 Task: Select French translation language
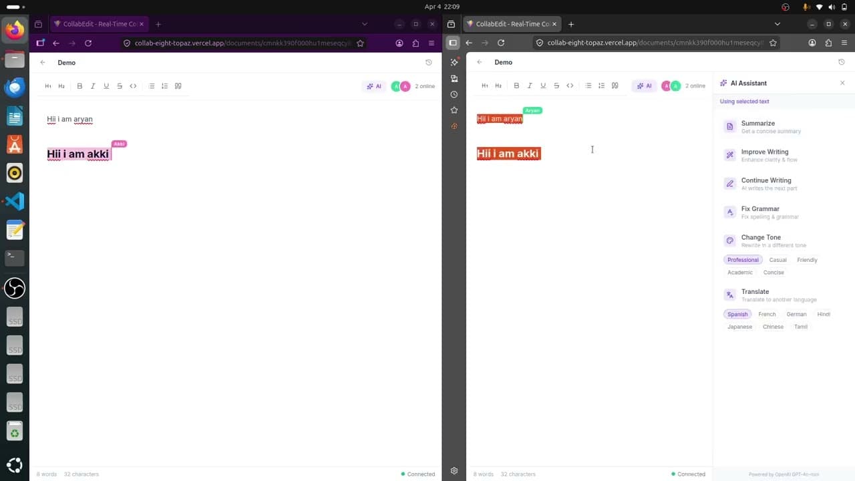pos(767,314)
